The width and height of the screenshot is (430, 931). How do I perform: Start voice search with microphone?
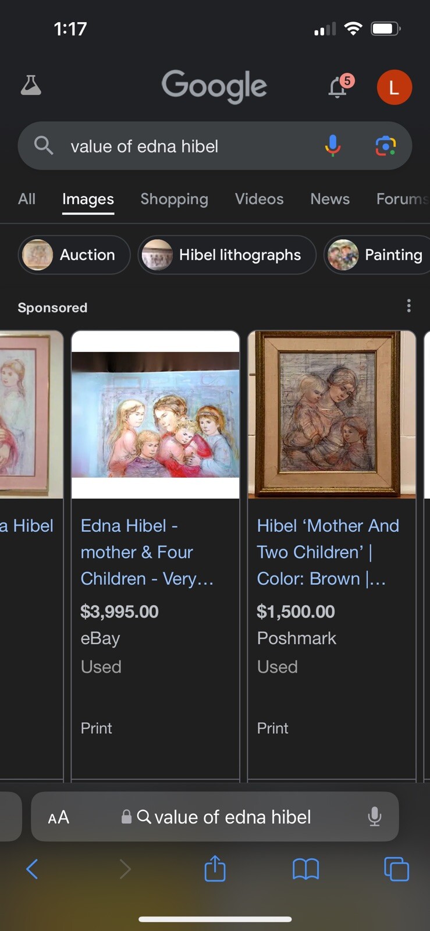coord(333,145)
